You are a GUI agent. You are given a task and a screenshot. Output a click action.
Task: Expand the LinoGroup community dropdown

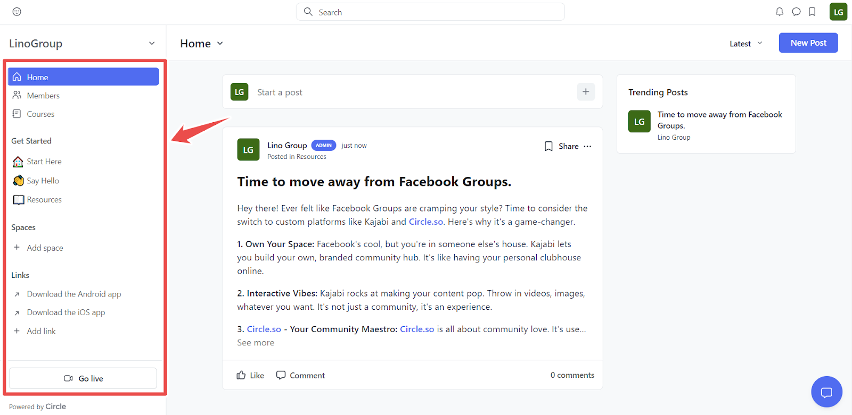click(x=152, y=44)
